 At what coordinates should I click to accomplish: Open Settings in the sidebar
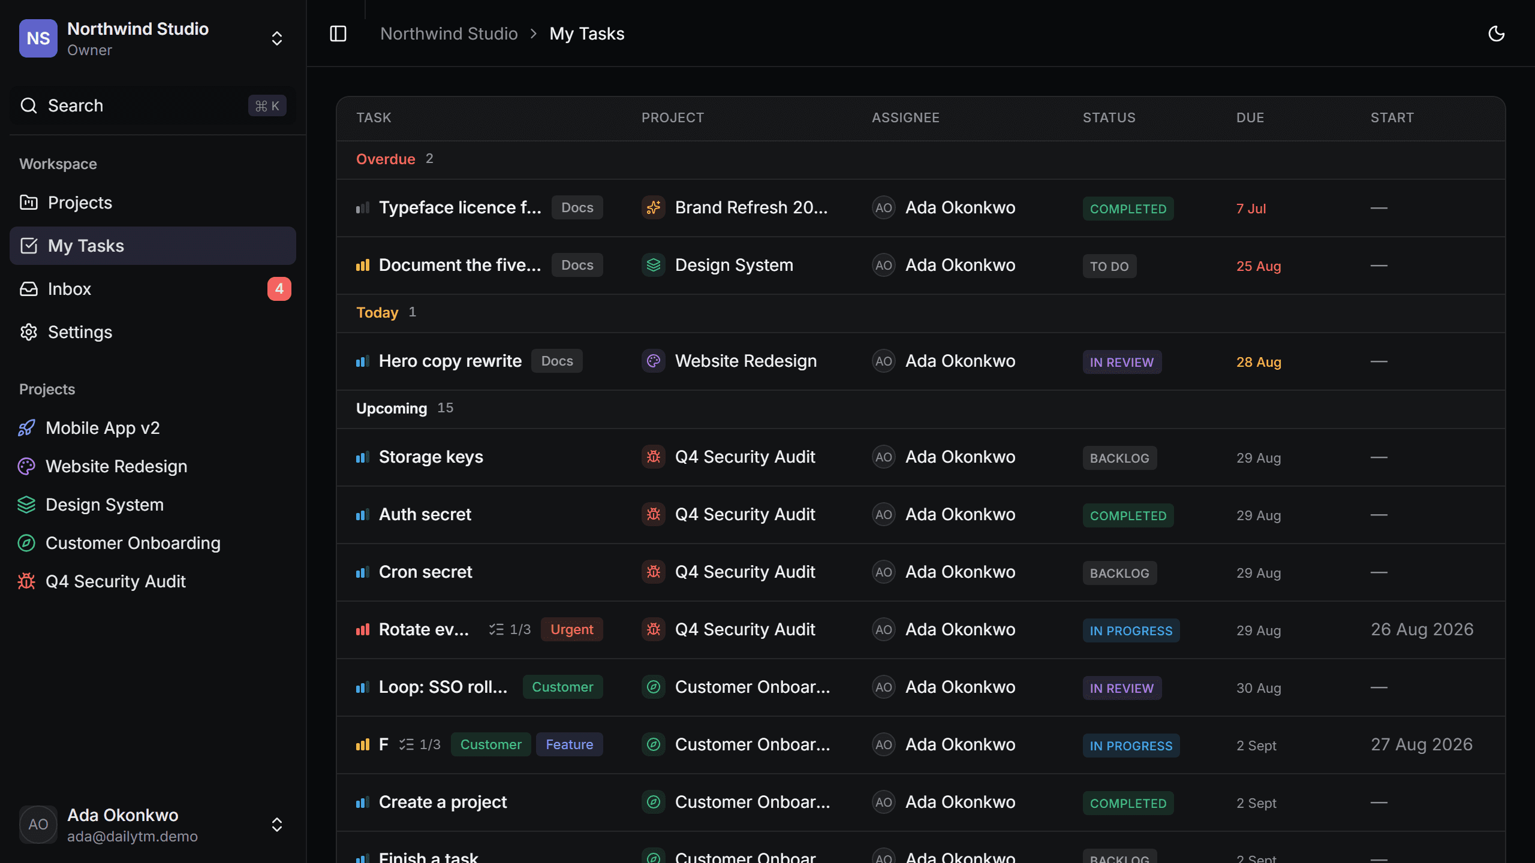pyautogui.click(x=153, y=332)
